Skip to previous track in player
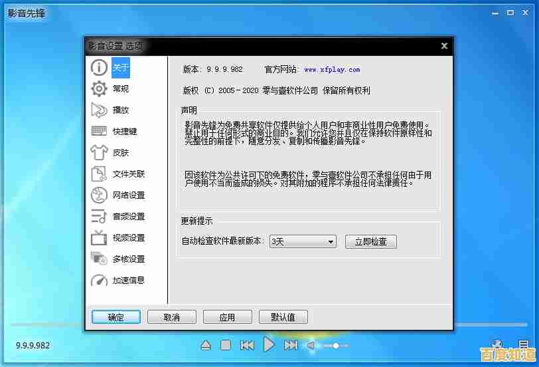This screenshot has width=539, height=367. point(247,345)
